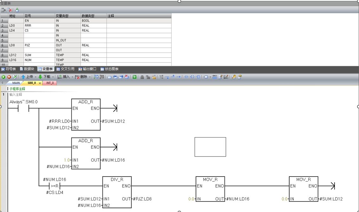Insert a box instruction from the toolbar
This screenshot has width=359, height=212.
coord(198,77)
